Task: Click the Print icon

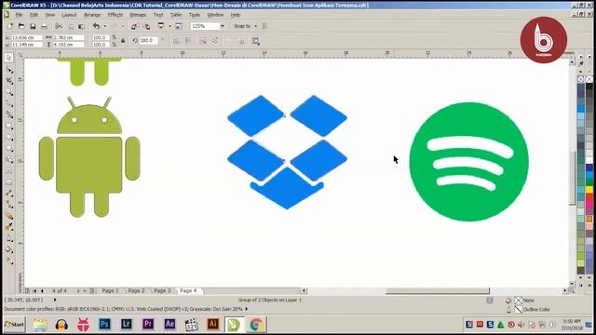Action: point(44,26)
